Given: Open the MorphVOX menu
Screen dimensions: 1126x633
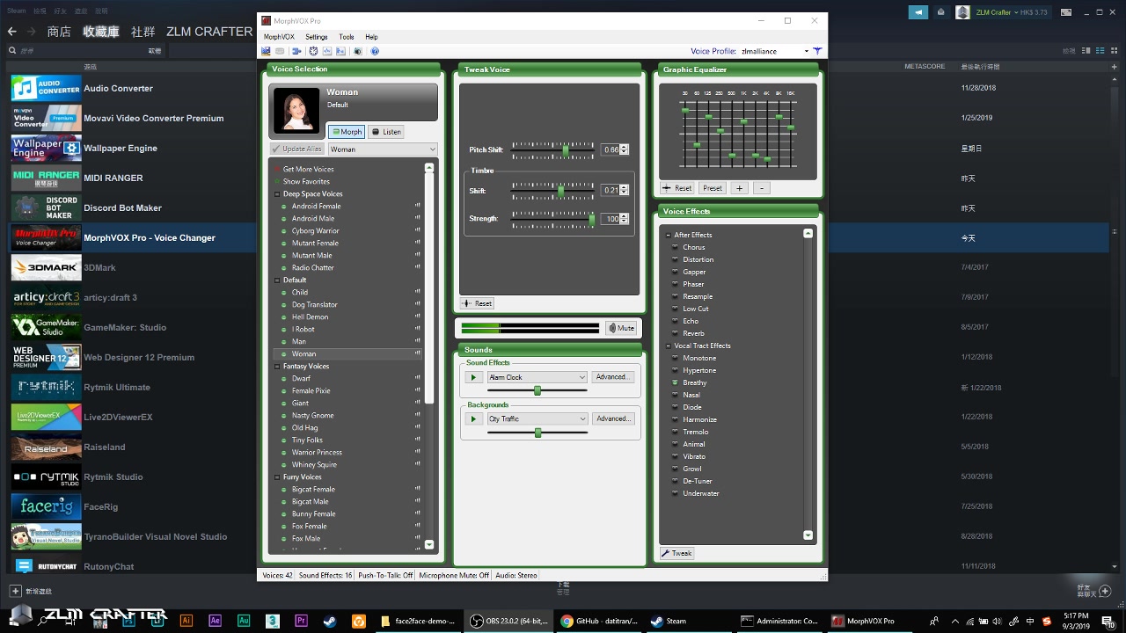Looking at the screenshot, I should tap(279, 37).
